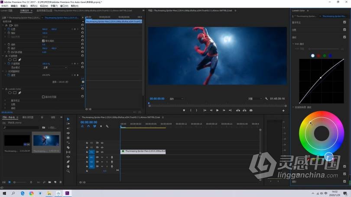Open Edit menu 编辑(E)
The width and height of the screenshot is (351, 197).
pos(14,6)
